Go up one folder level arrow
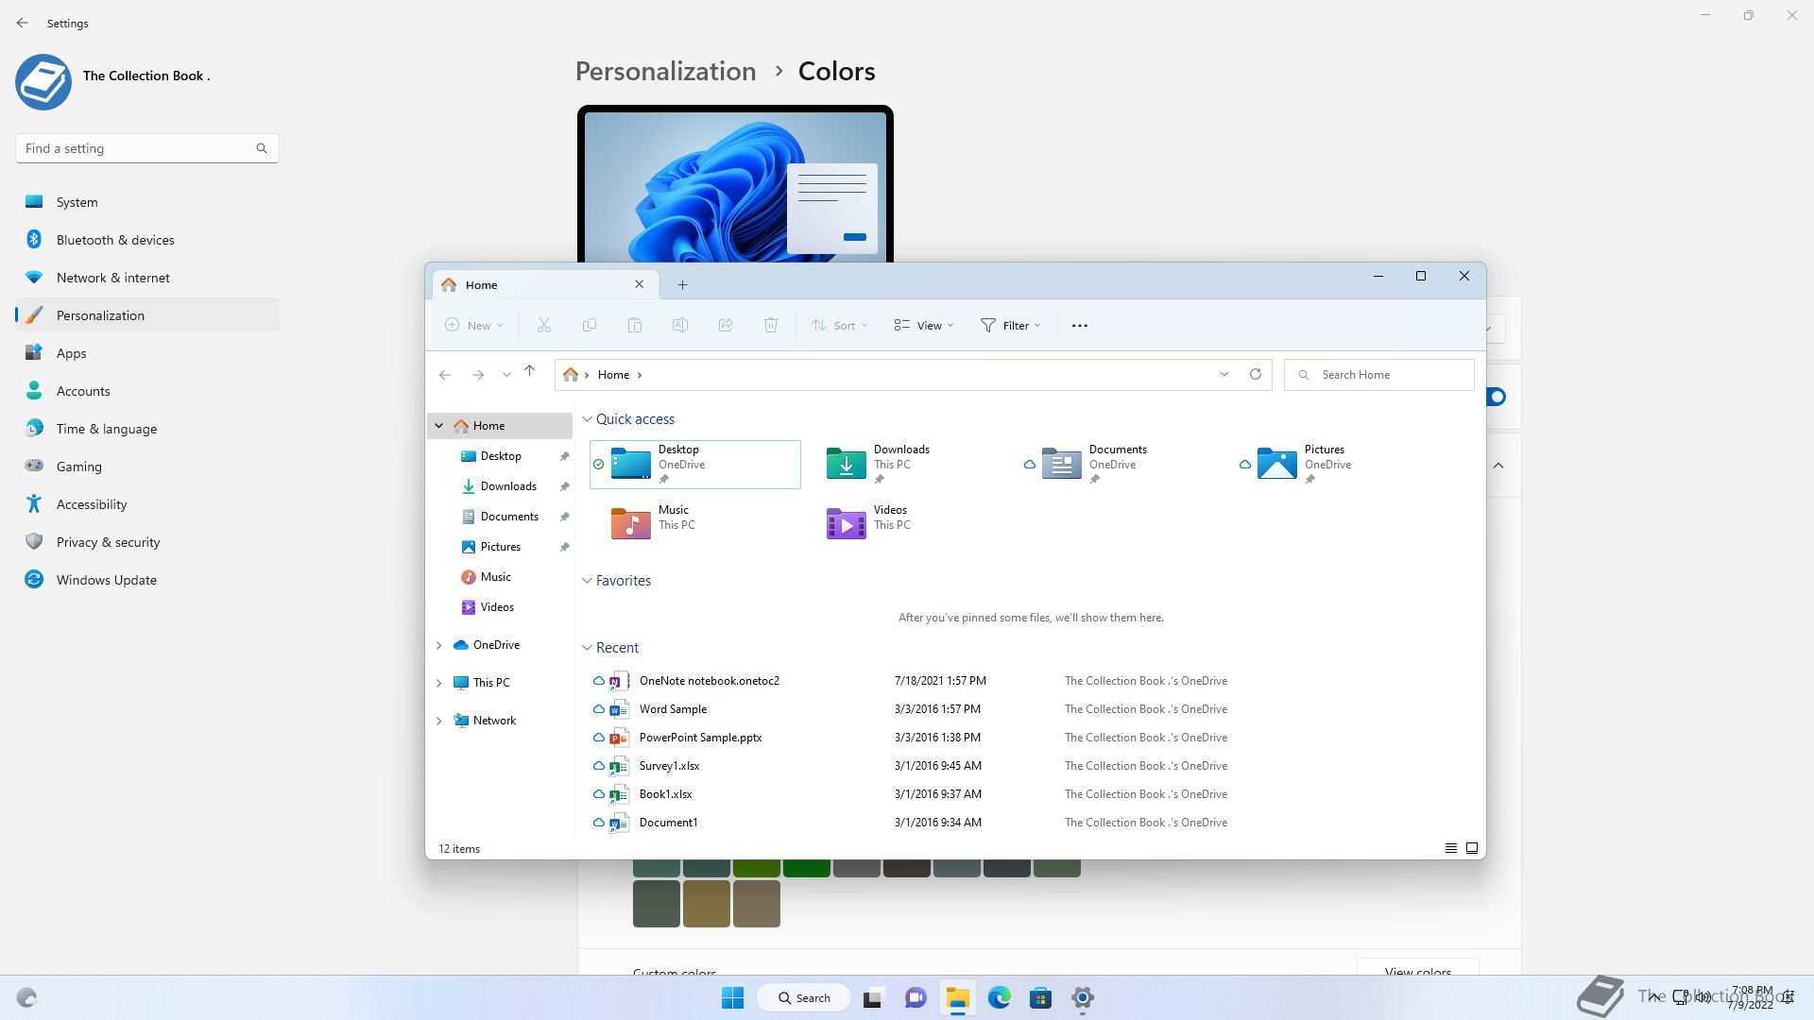1814x1020 pixels. [530, 371]
